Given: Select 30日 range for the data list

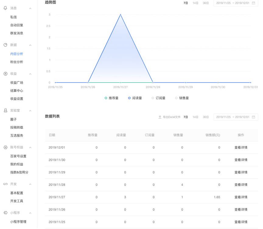Looking at the screenshot, I should [x=206, y=117].
